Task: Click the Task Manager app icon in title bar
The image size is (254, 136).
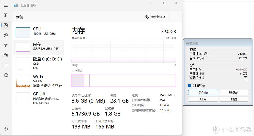Action: [16, 5]
